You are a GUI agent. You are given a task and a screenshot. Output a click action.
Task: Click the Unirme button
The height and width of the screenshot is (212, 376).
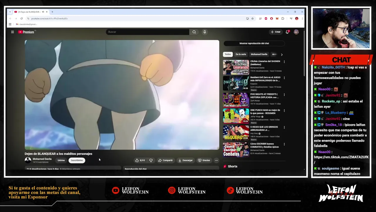coord(61,160)
